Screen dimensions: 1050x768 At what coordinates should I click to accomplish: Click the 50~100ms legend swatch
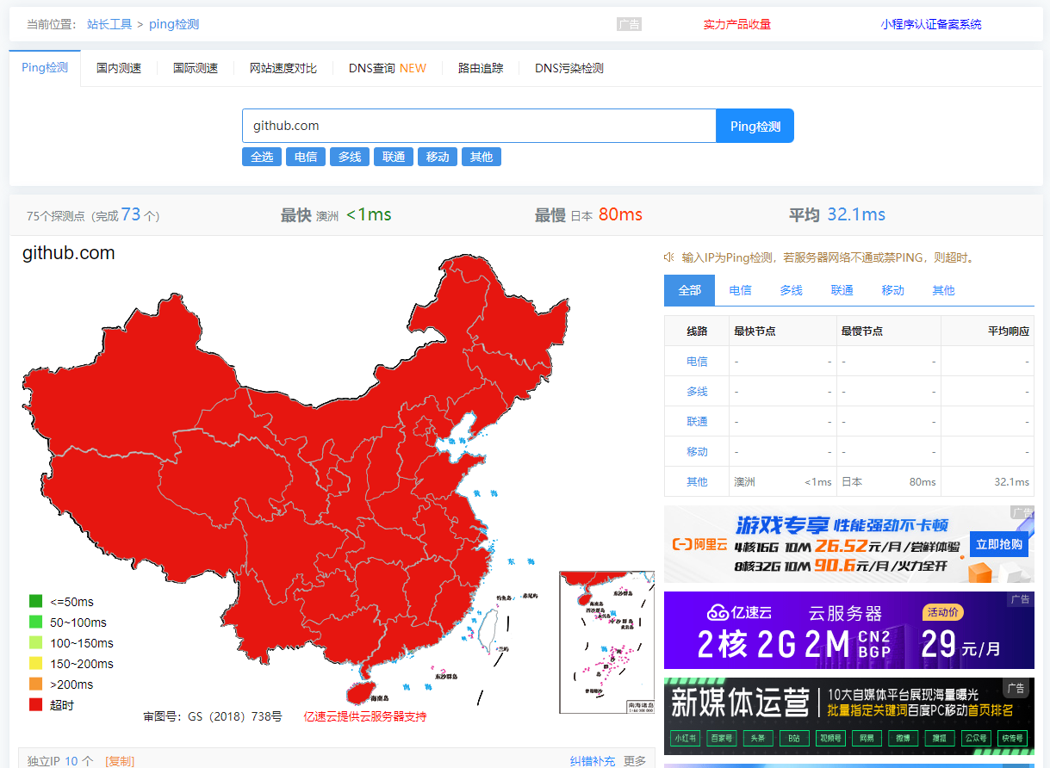click(35, 622)
